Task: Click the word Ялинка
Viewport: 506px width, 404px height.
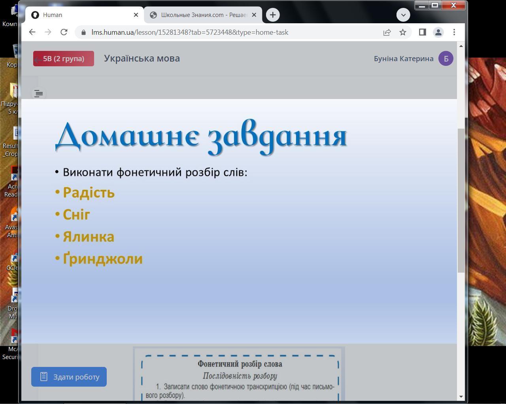Action: coord(89,237)
